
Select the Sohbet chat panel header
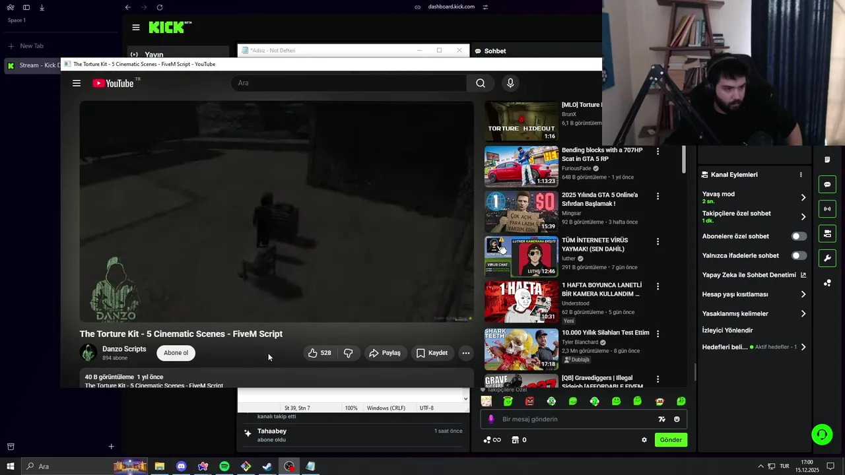pyautogui.click(x=495, y=51)
